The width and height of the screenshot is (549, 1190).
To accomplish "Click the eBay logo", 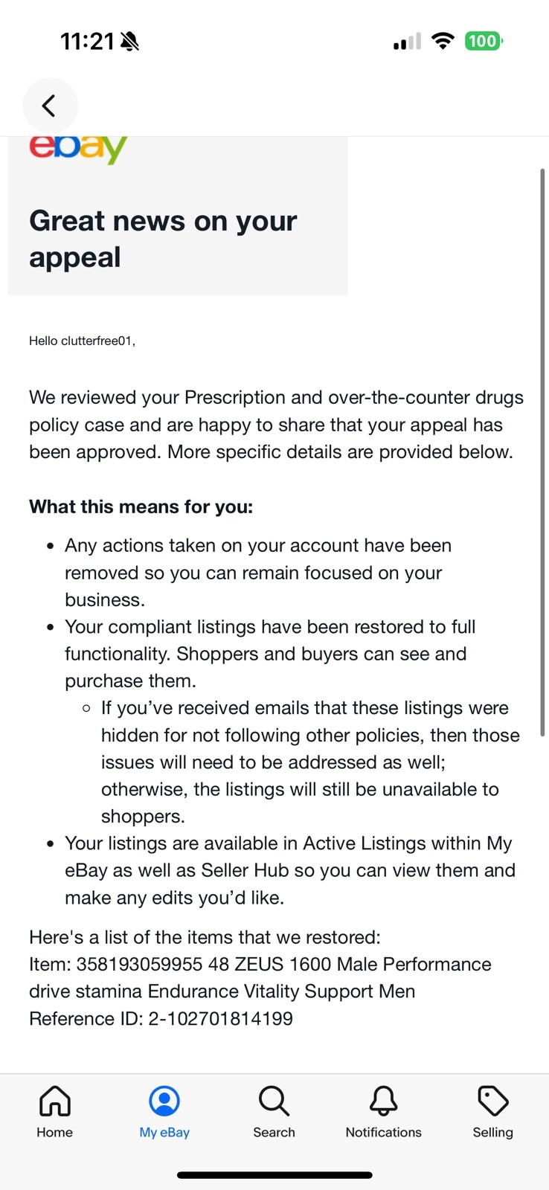I will [x=78, y=149].
